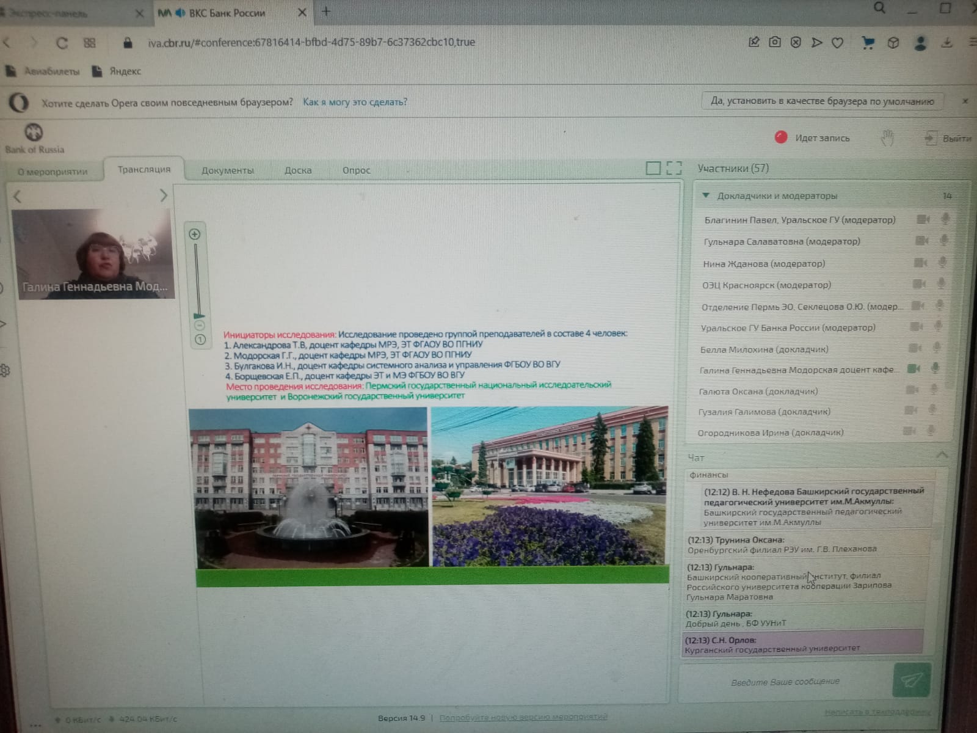
Task: Click the raise hand icon
Action: [x=887, y=139]
